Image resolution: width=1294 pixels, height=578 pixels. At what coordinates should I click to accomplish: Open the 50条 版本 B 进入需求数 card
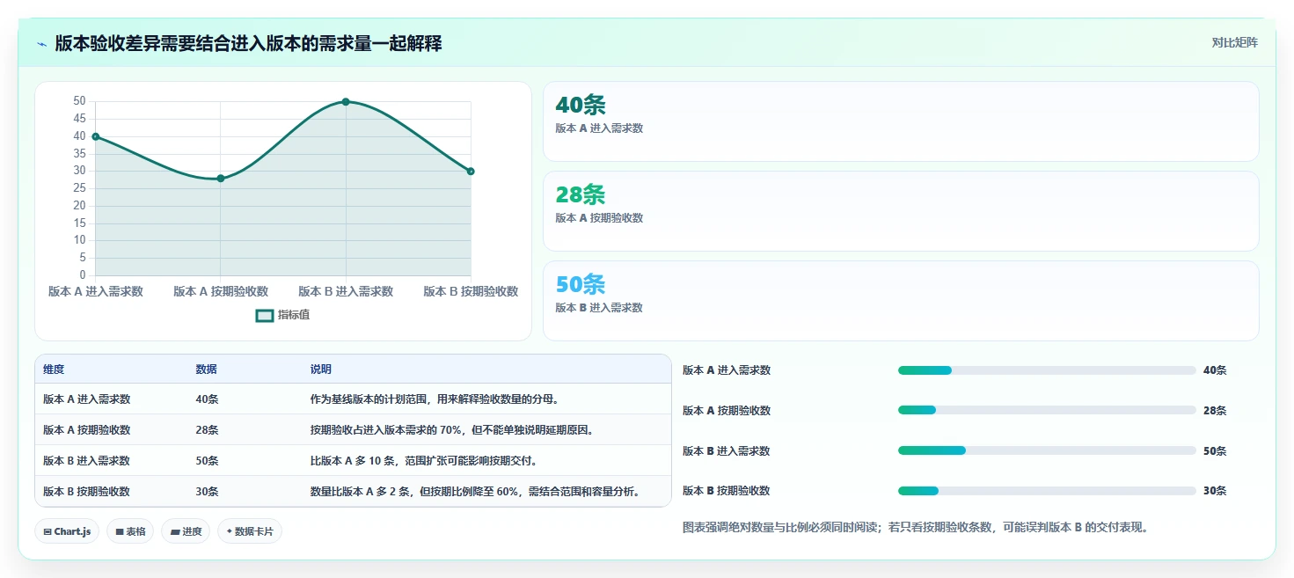(x=901, y=301)
